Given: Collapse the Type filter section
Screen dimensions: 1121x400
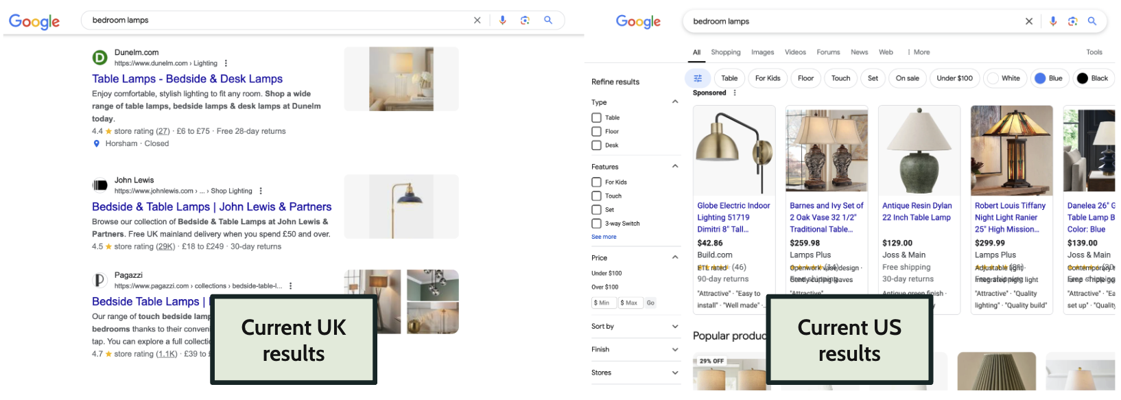Looking at the screenshot, I should click(675, 102).
